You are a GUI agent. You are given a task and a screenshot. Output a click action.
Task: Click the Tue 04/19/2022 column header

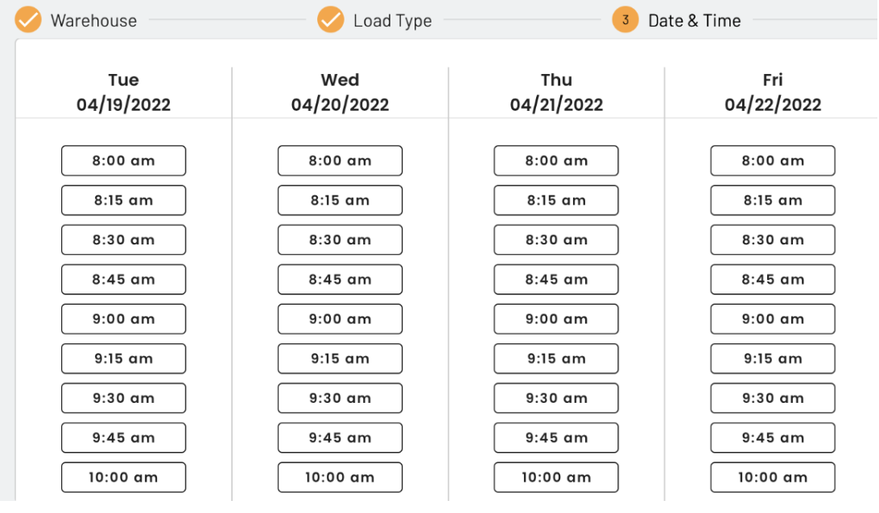[x=123, y=92]
